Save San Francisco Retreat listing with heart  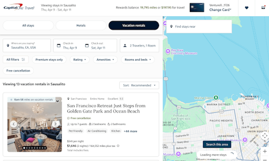[57, 101]
